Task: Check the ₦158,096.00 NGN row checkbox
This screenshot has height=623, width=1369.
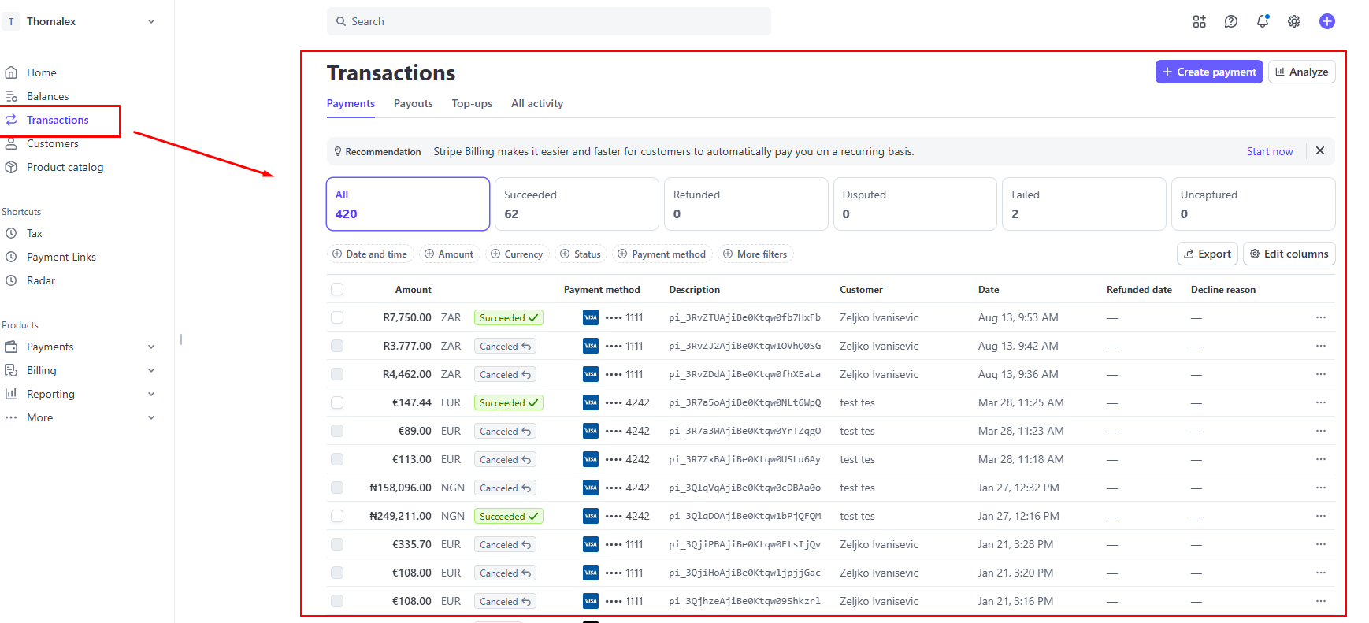Action: 337,488
